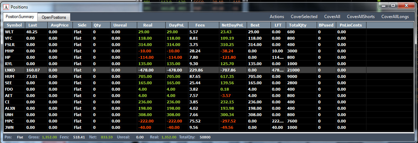The height and width of the screenshot is (143, 418).
Task: Select the LNKD symbol row
Action: pyautogui.click(x=209, y=70)
